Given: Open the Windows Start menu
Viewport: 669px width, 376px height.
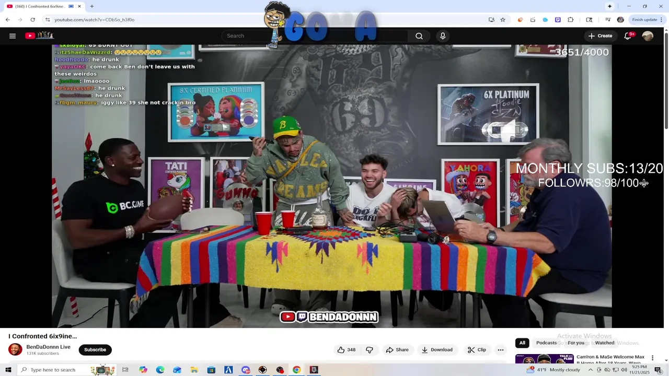Looking at the screenshot, I should tap(8, 370).
